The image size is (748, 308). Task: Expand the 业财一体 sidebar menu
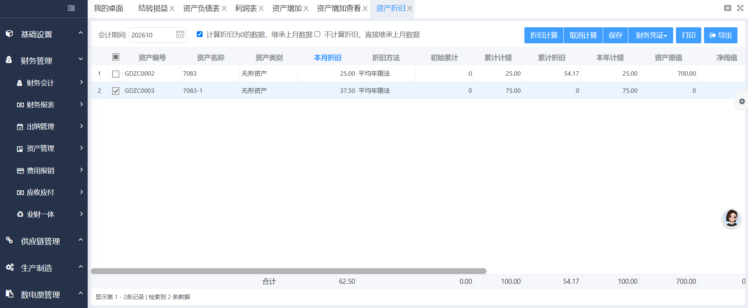point(44,214)
